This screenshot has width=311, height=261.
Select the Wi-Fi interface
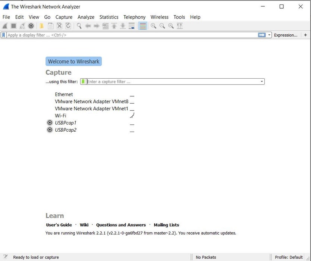coord(60,116)
